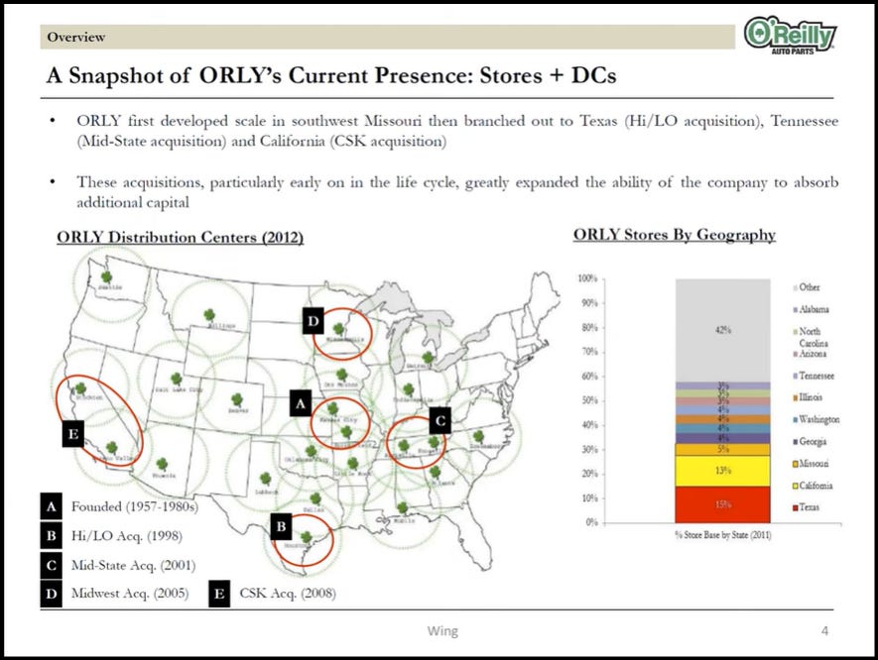This screenshot has width=878, height=660.
Task: Click legend text 'Hi/LO Acq. (1998)'
Action: (x=127, y=536)
